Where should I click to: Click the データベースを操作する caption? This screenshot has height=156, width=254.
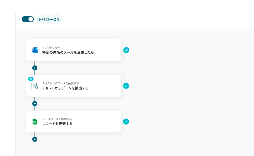pos(57,119)
